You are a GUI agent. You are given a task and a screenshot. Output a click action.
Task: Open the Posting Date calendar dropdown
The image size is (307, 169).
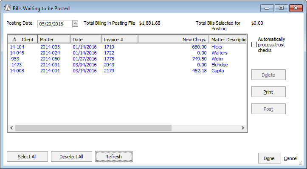tap(76, 24)
